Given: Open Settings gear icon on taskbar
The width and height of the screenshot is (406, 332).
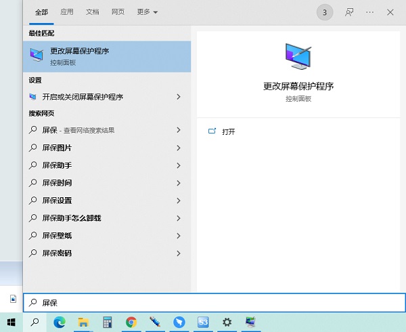Looking at the screenshot, I should coord(227,323).
